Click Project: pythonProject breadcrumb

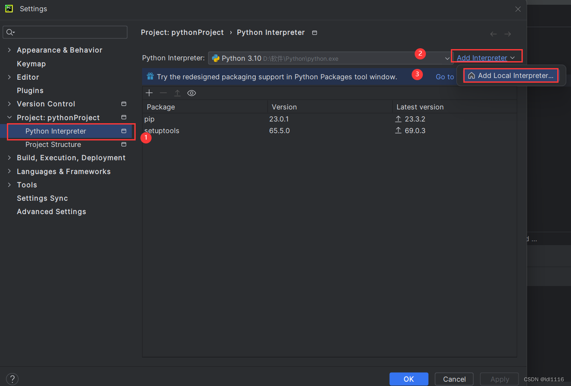(x=182, y=32)
